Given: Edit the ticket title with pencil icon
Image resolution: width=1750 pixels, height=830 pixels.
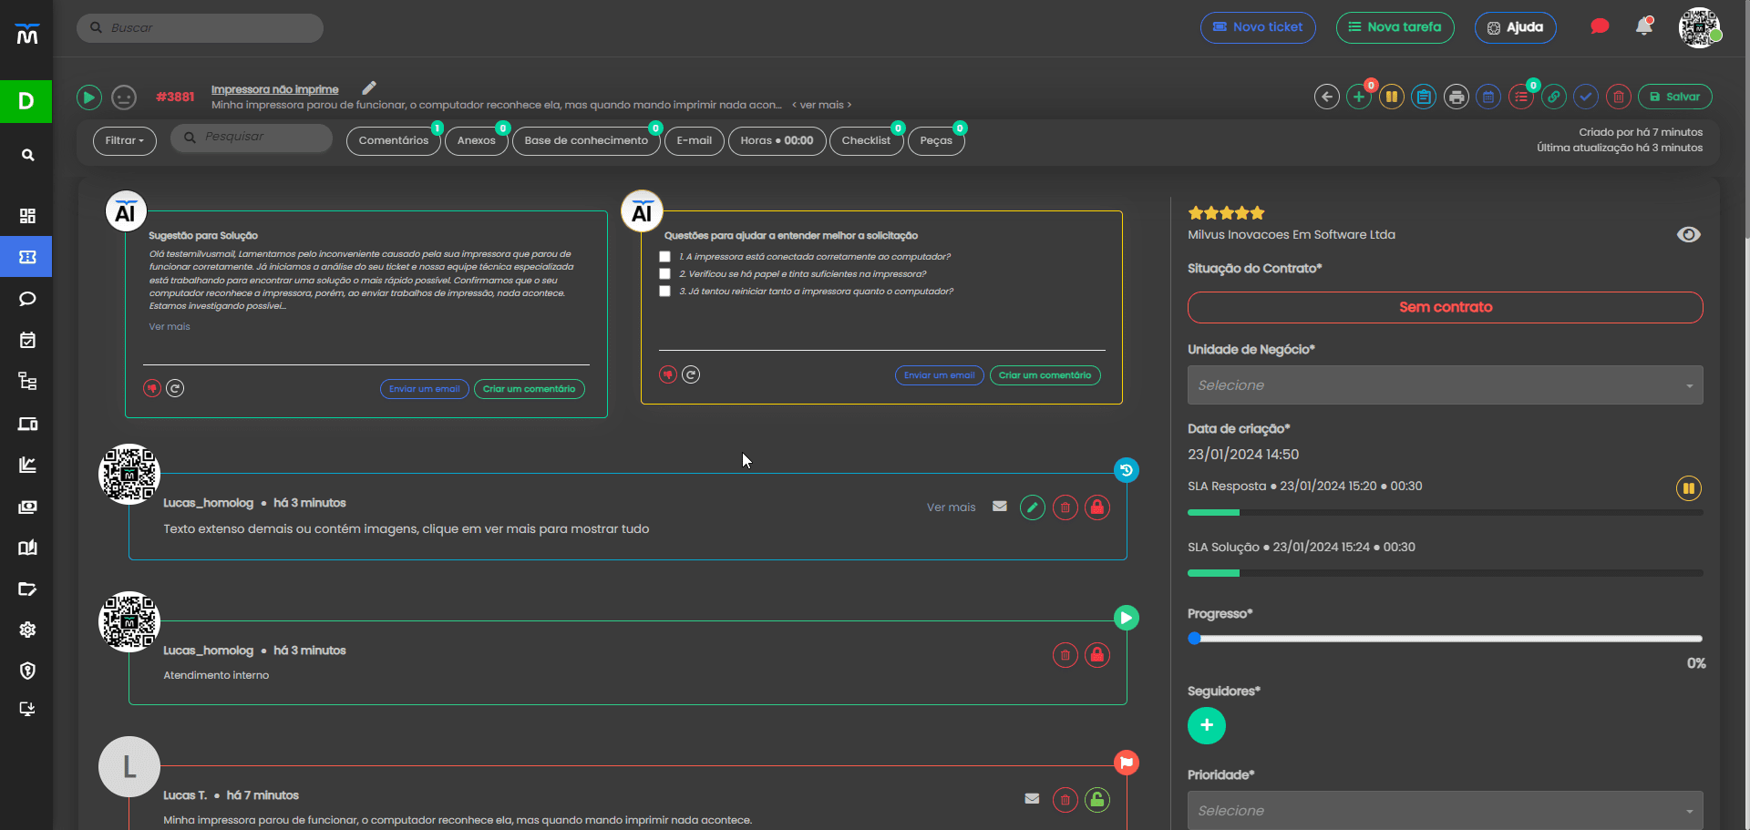Looking at the screenshot, I should (369, 88).
